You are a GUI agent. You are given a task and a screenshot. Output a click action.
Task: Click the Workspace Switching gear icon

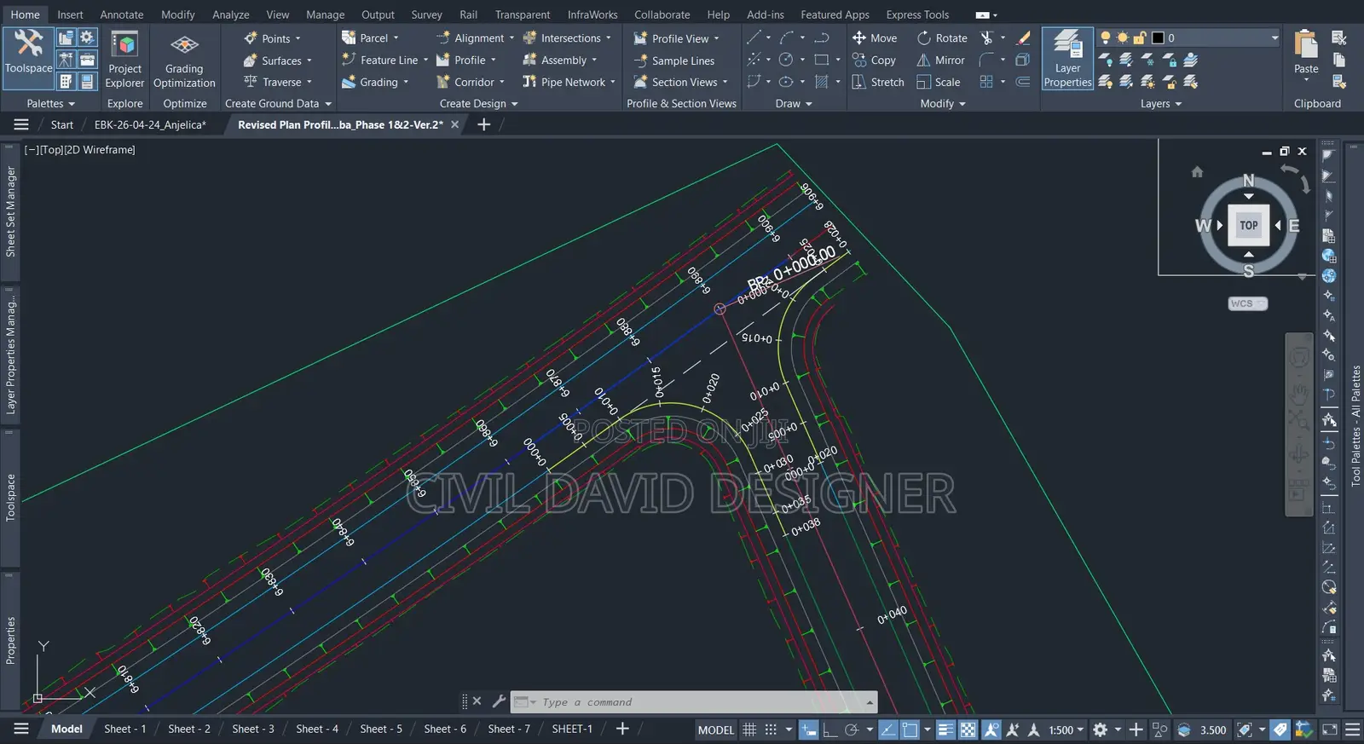pyautogui.click(x=1101, y=730)
